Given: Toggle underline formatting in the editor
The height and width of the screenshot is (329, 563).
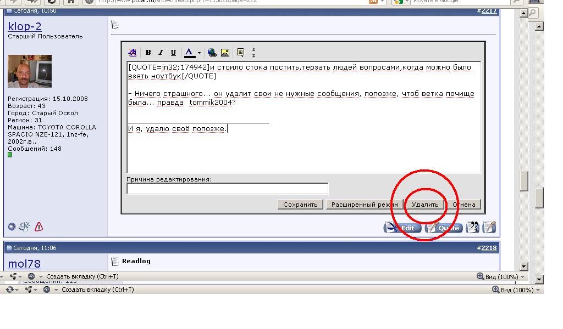Looking at the screenshot, I should click(173, 53).
